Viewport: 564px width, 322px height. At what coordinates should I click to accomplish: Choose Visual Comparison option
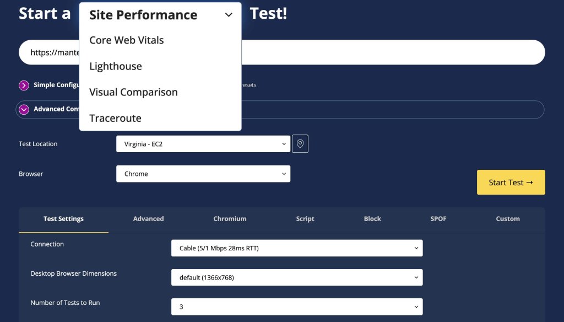point(133,92)
